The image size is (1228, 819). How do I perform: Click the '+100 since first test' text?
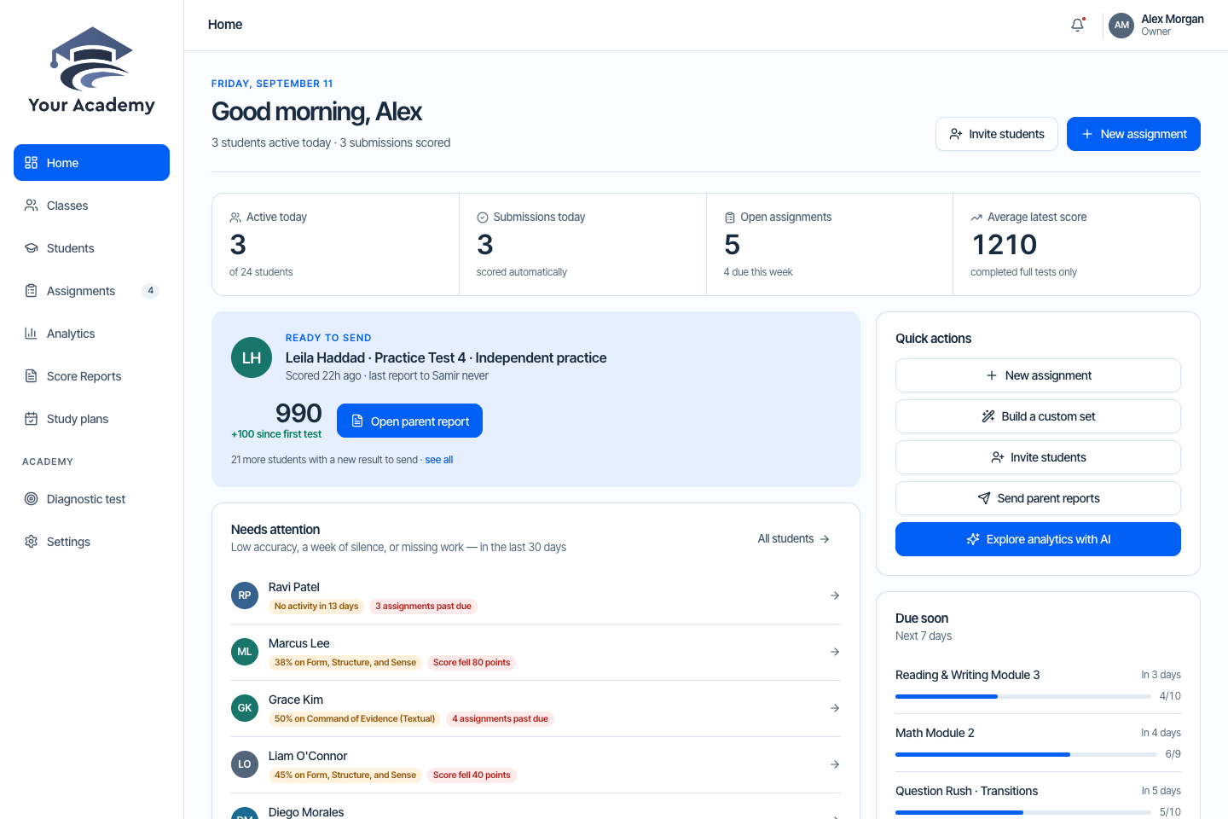coord(276,434)
